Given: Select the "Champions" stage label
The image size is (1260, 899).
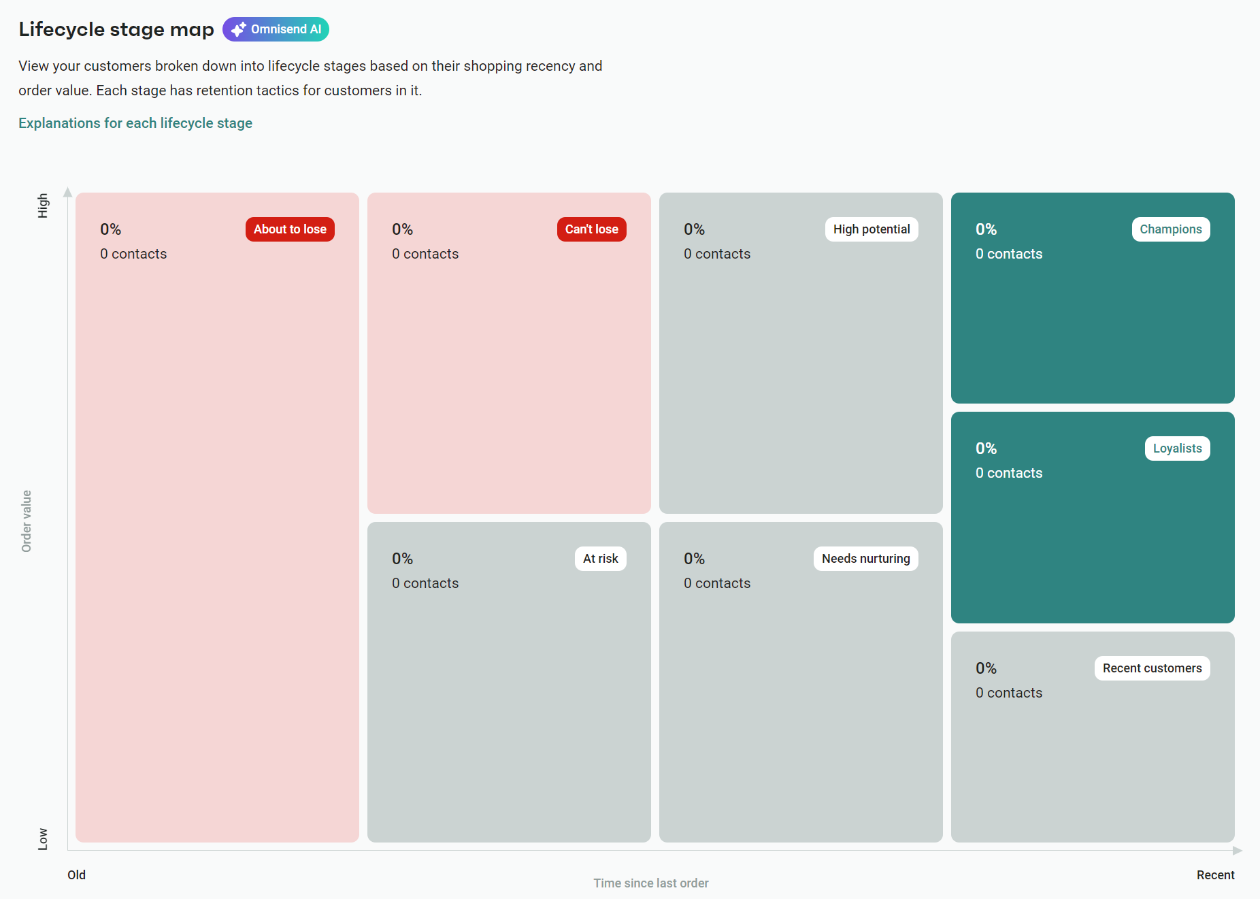Looking at the screenshot, I should (1170, 229).
